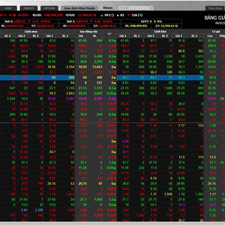This screenshot has height=225, width=225.
Task: Click the volume cell 1,375
Action: click(98, 88)
